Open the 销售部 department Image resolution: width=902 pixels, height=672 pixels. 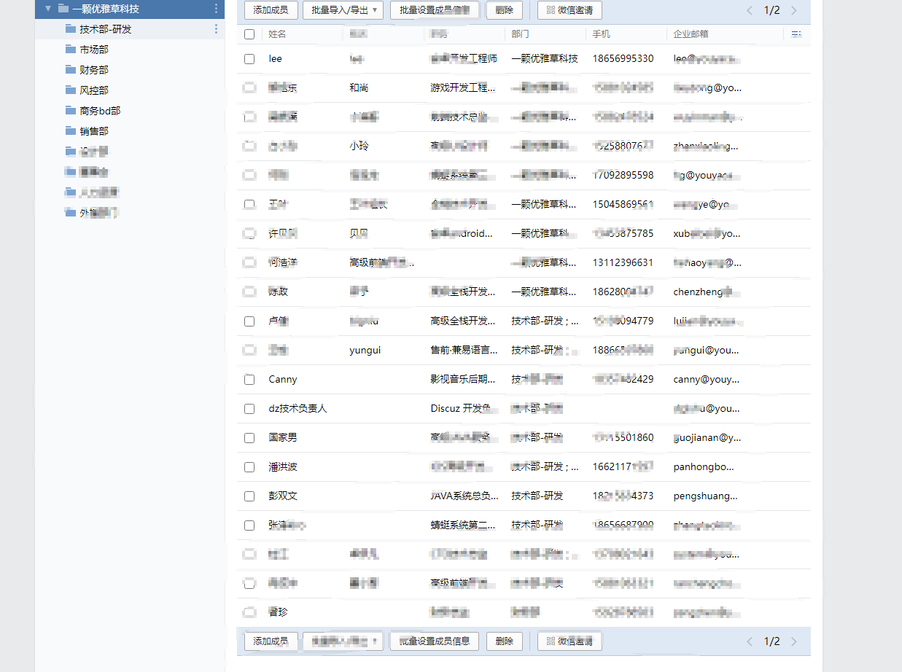pyautogui.click(x=94, y=131)
